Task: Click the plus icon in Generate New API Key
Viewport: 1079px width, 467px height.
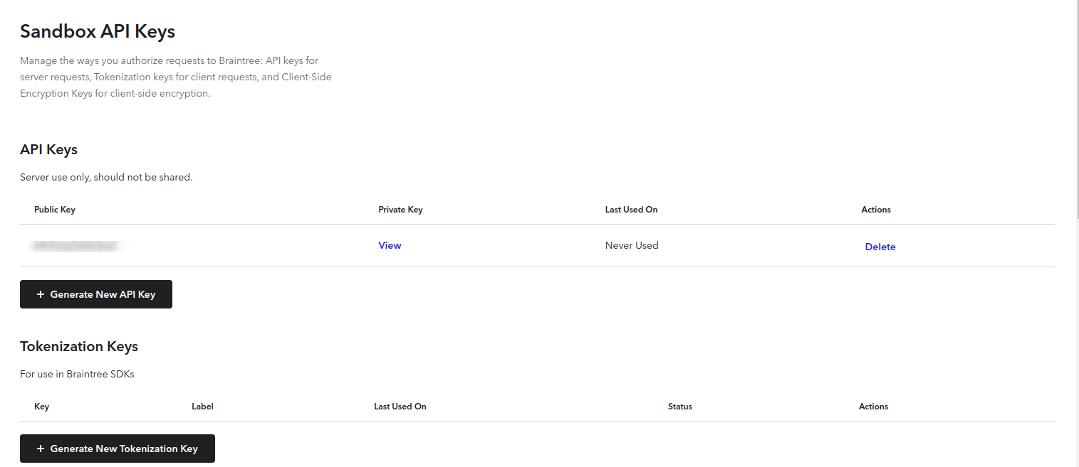Action: coord(41,294)
